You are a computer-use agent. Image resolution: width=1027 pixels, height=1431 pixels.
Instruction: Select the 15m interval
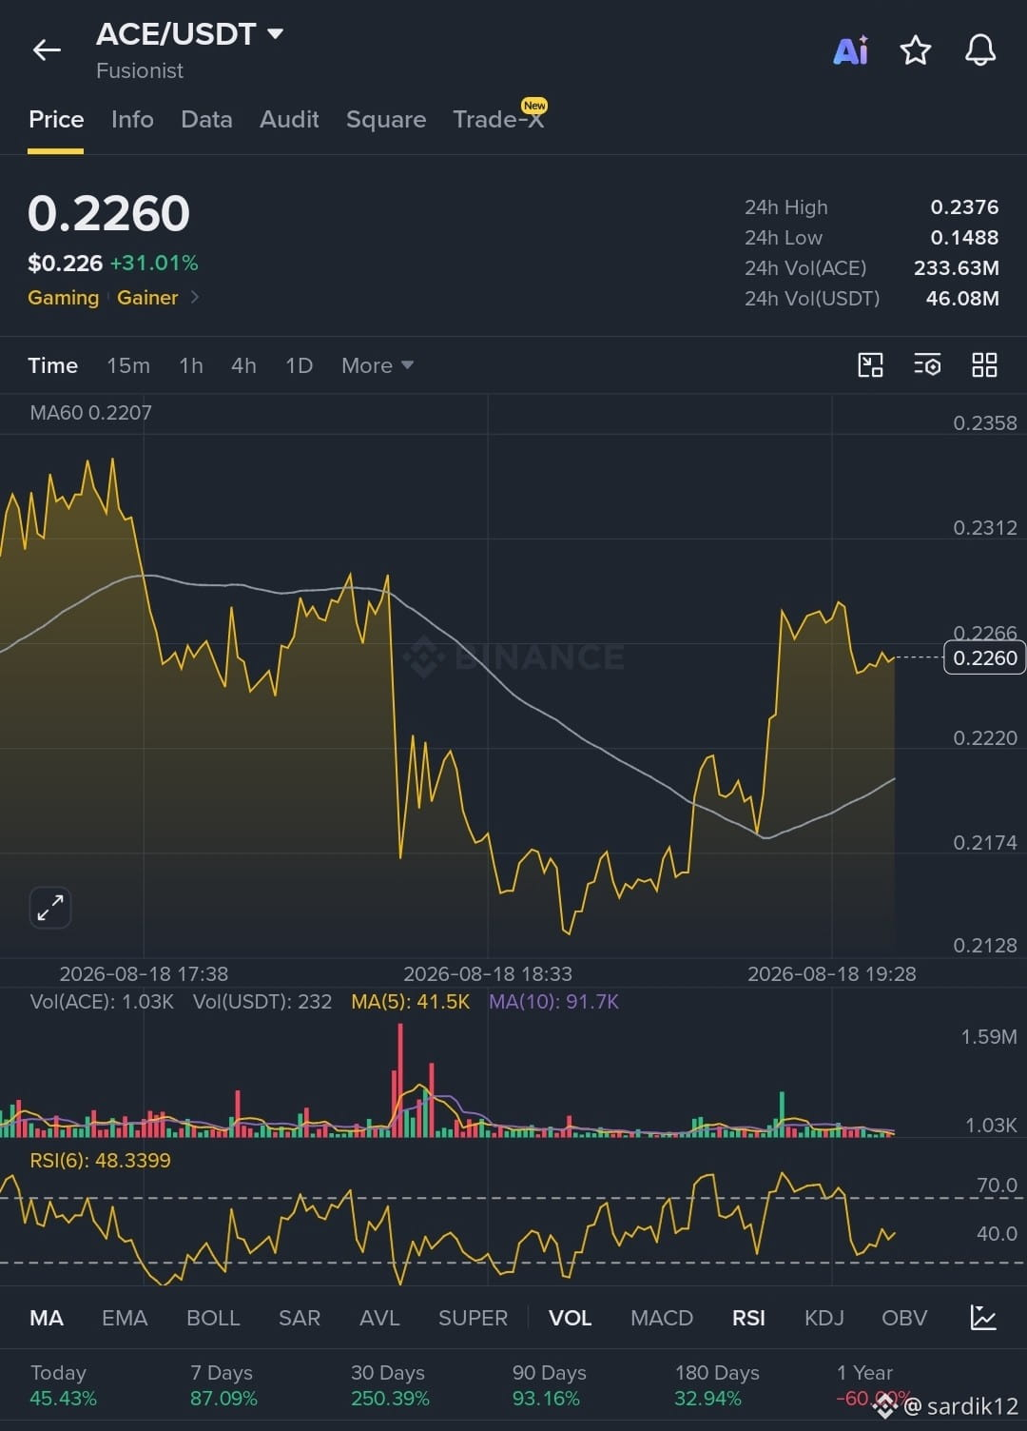pyautogui.click(x=128, y=365)
